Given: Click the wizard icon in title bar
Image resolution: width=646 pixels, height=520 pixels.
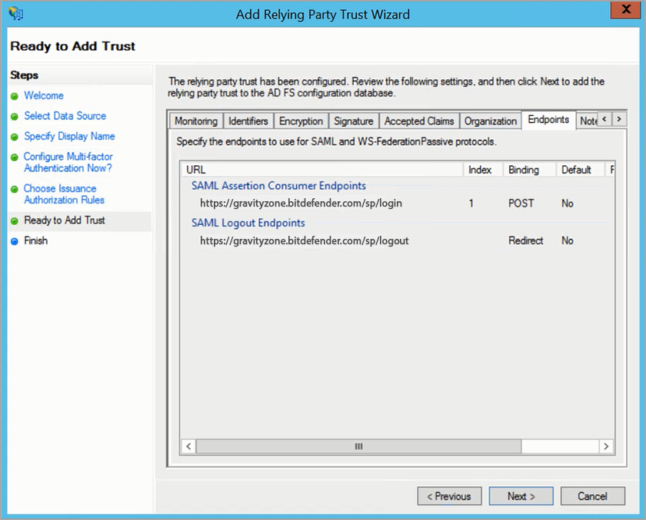Looking at the screenshot, I should coord(15,14).
